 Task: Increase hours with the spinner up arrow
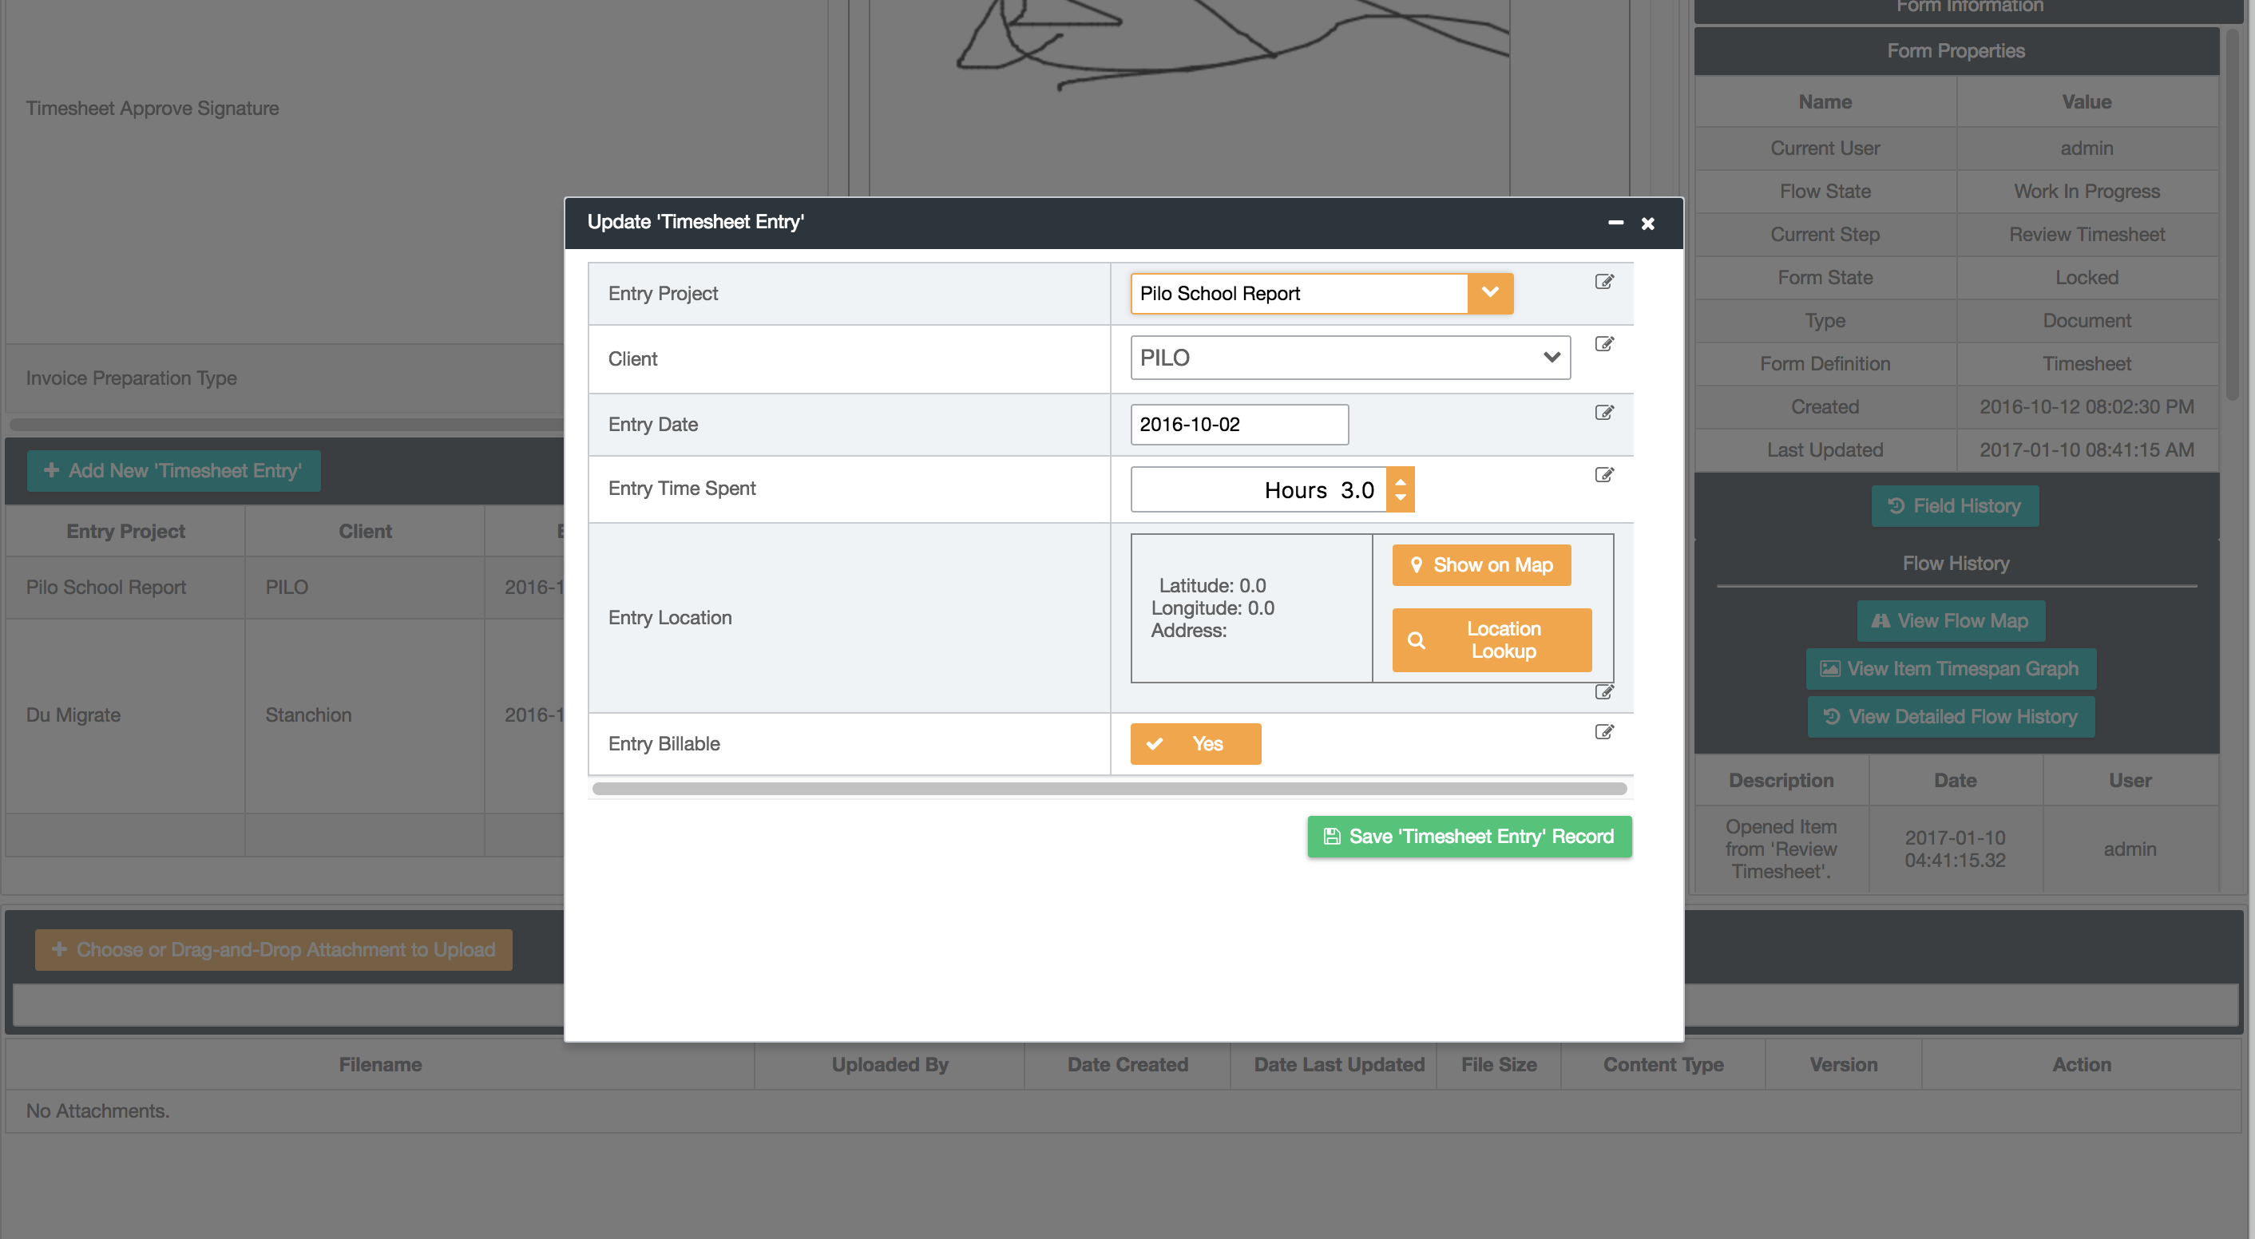click(1401, 481)
